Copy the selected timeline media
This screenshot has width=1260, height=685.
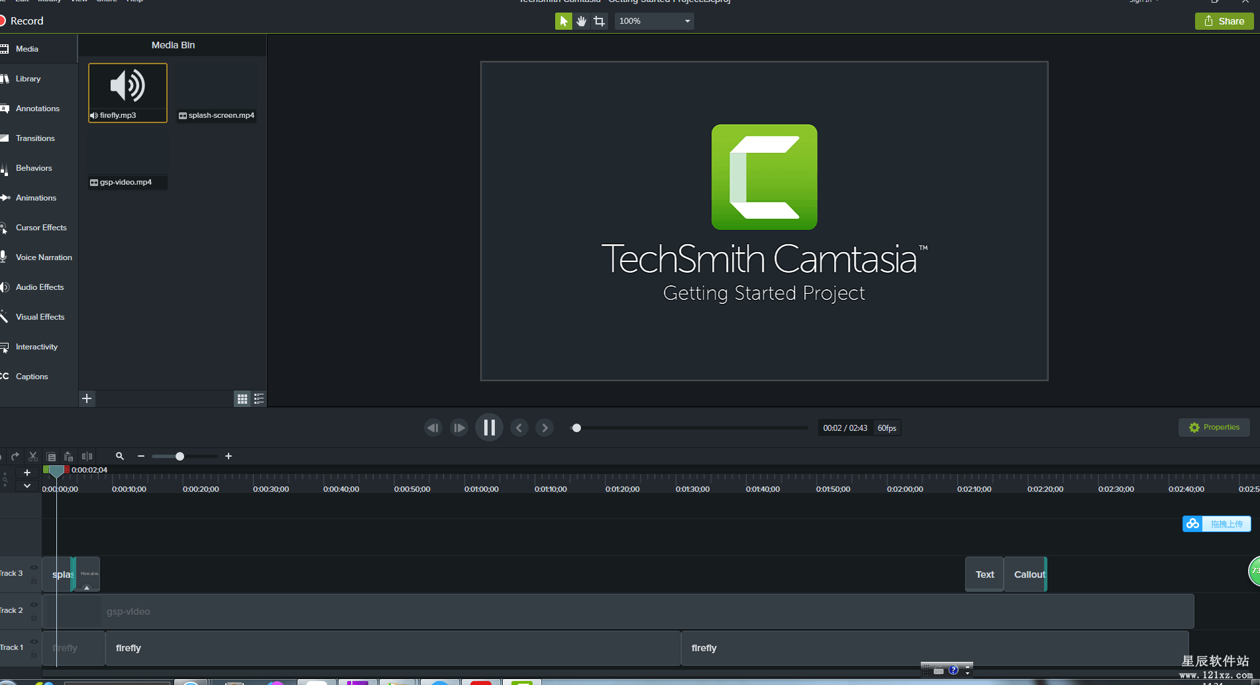(x=51, y=457)
